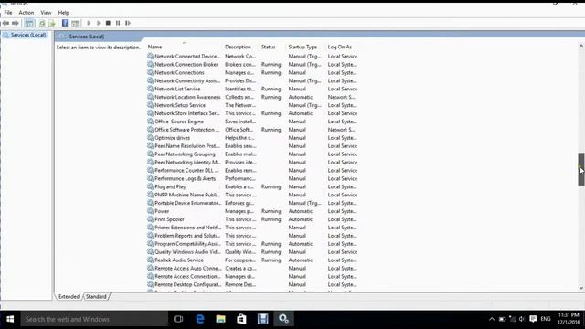Open Task View from the taskbar
The height and width of the screenshot is (329, 585).
click(178, 319)
